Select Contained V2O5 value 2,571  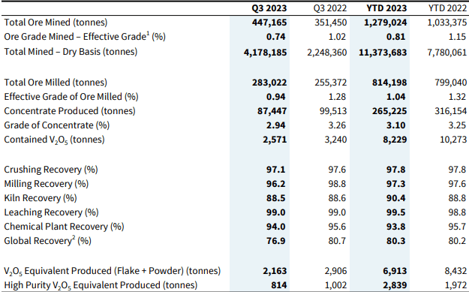point(275,140)
